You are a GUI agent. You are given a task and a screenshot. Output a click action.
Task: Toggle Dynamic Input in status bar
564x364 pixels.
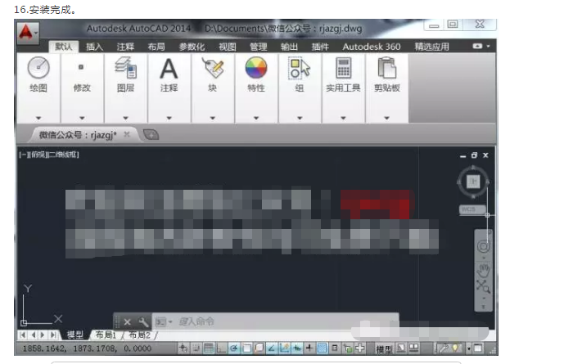pyautogui.click(x=297, y=348)
